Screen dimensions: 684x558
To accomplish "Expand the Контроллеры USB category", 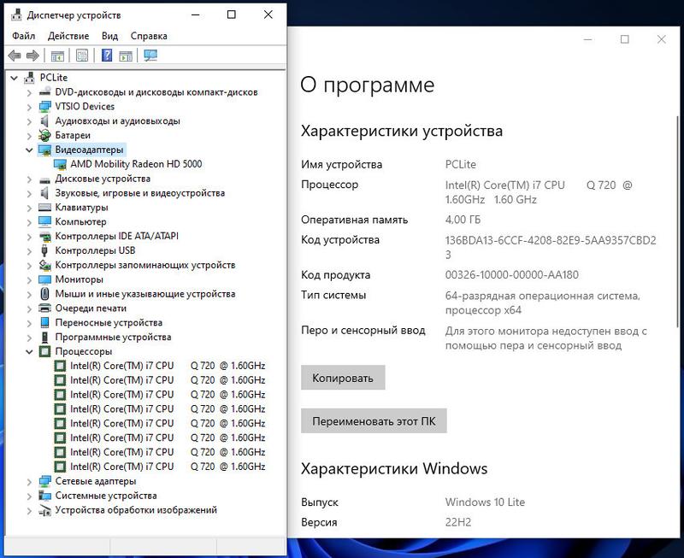I will click(x=30, y=250).
